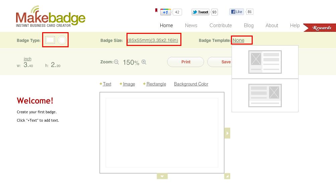Click the right-arrow widen canvas handle
Viewport: 336px width, 189px height.
point(227,133)
